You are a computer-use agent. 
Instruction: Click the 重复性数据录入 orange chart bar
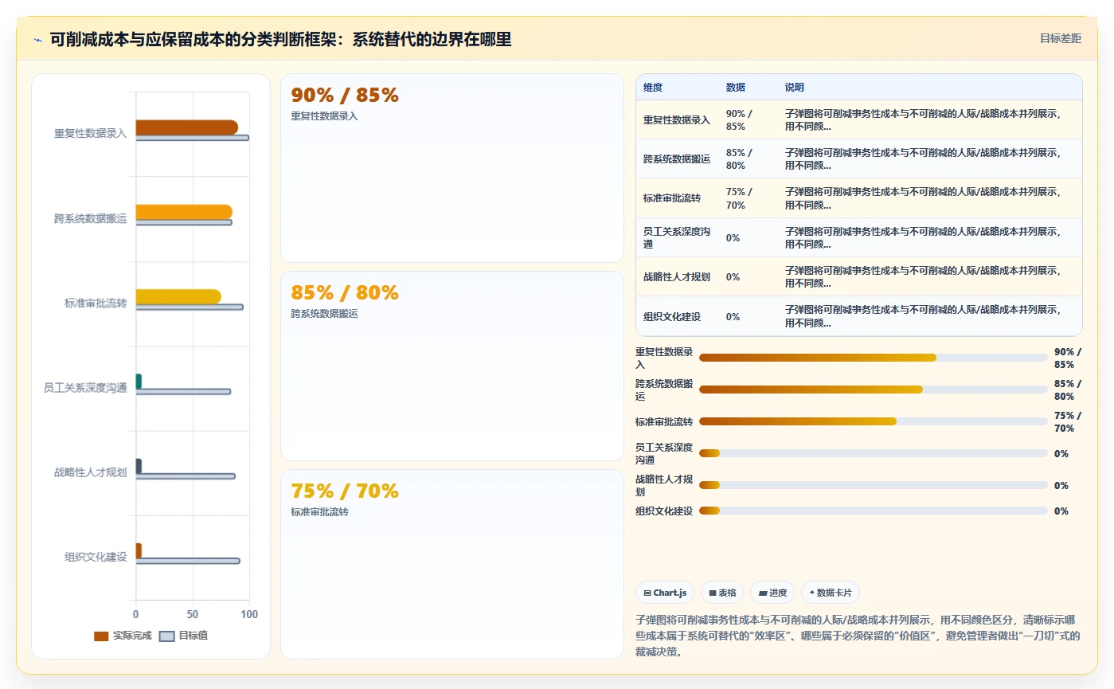point(186,127)
